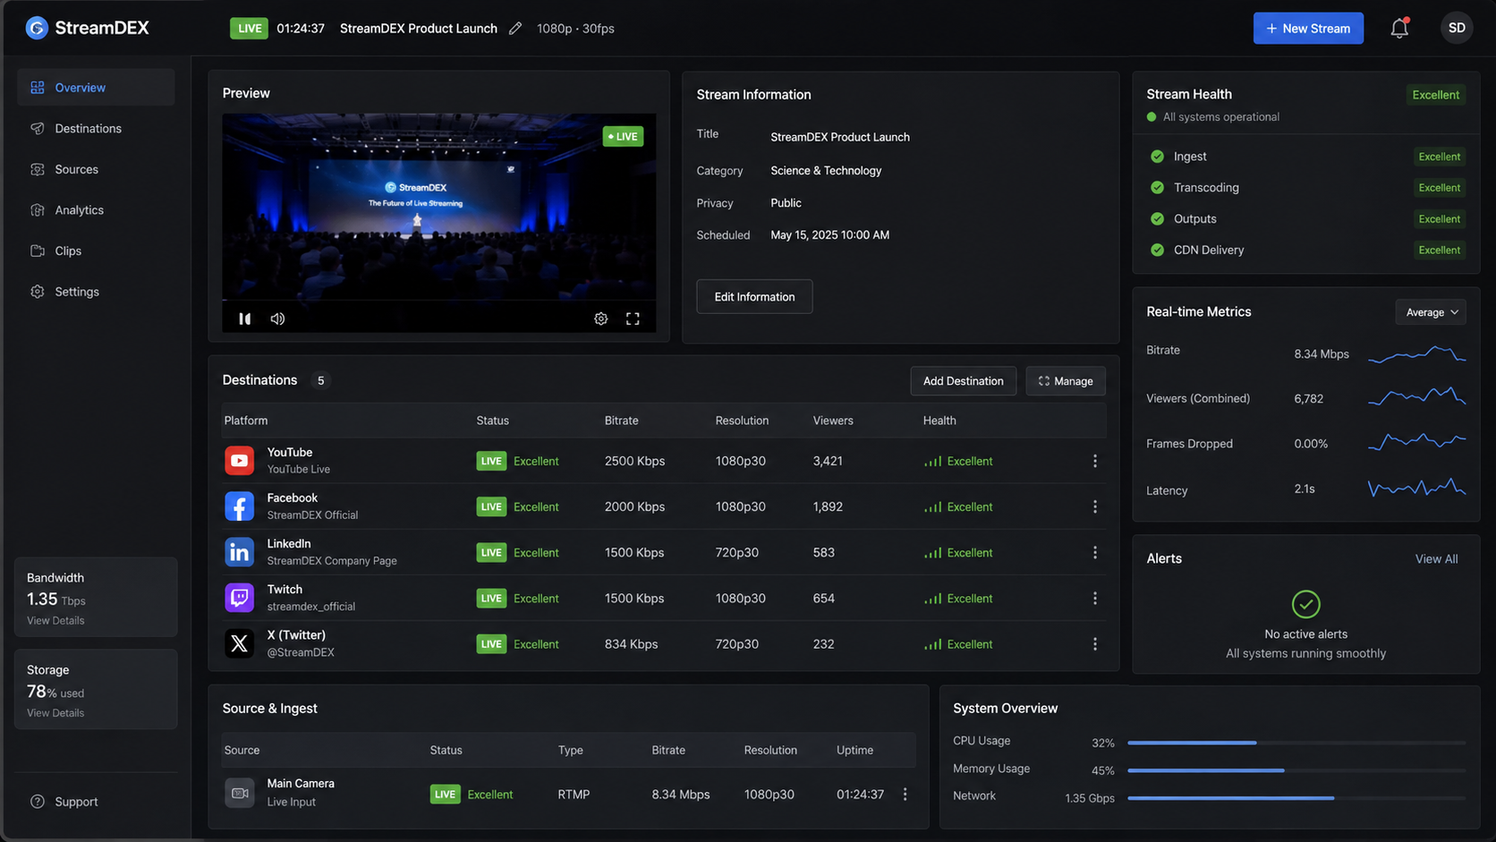Screen dimensions: 1496x842
Task: Open Storage View Details link
Action: coord(55,713)
